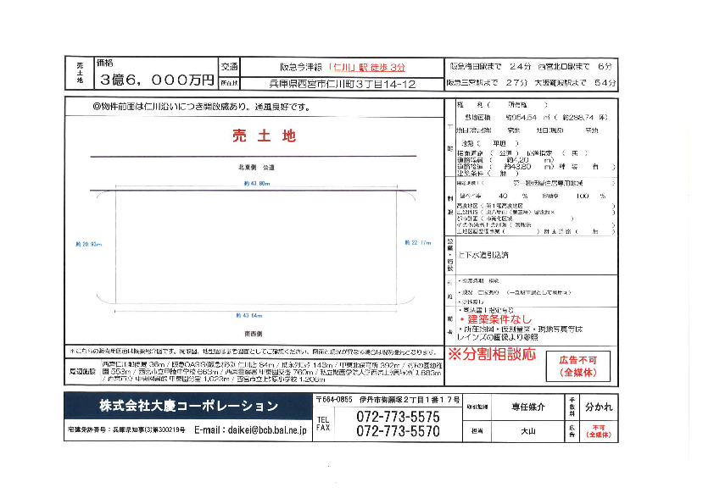This screenshot has height=504, width=714.
Task: Select the 仁川 station name in red
Action: point(342,66)
